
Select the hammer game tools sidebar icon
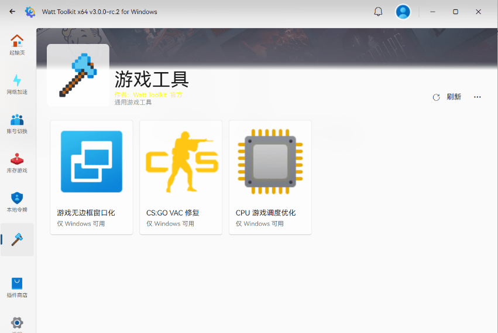click(x=17, y=239)
